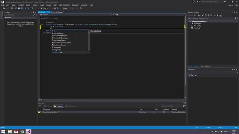Click the Properties wrench in Solution Explorer toolbar
This screenshot has width=239, height=134.
(x=217, y=15)
